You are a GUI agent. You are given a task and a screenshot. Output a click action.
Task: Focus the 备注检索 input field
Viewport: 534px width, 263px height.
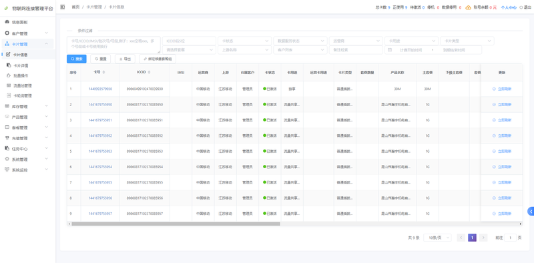356,50
